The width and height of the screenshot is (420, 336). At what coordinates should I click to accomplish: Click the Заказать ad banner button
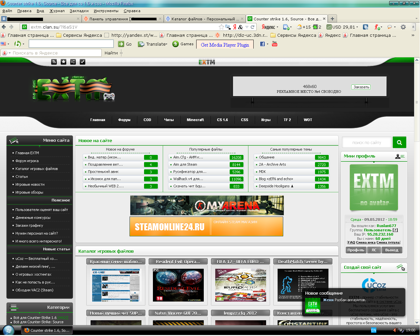point(361,87)
